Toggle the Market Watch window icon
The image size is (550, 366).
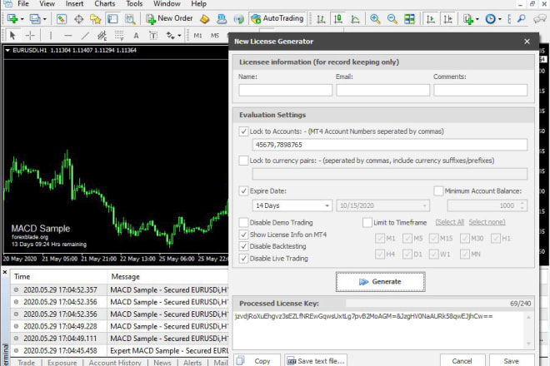pyautogui.click(x=62, y=18)
